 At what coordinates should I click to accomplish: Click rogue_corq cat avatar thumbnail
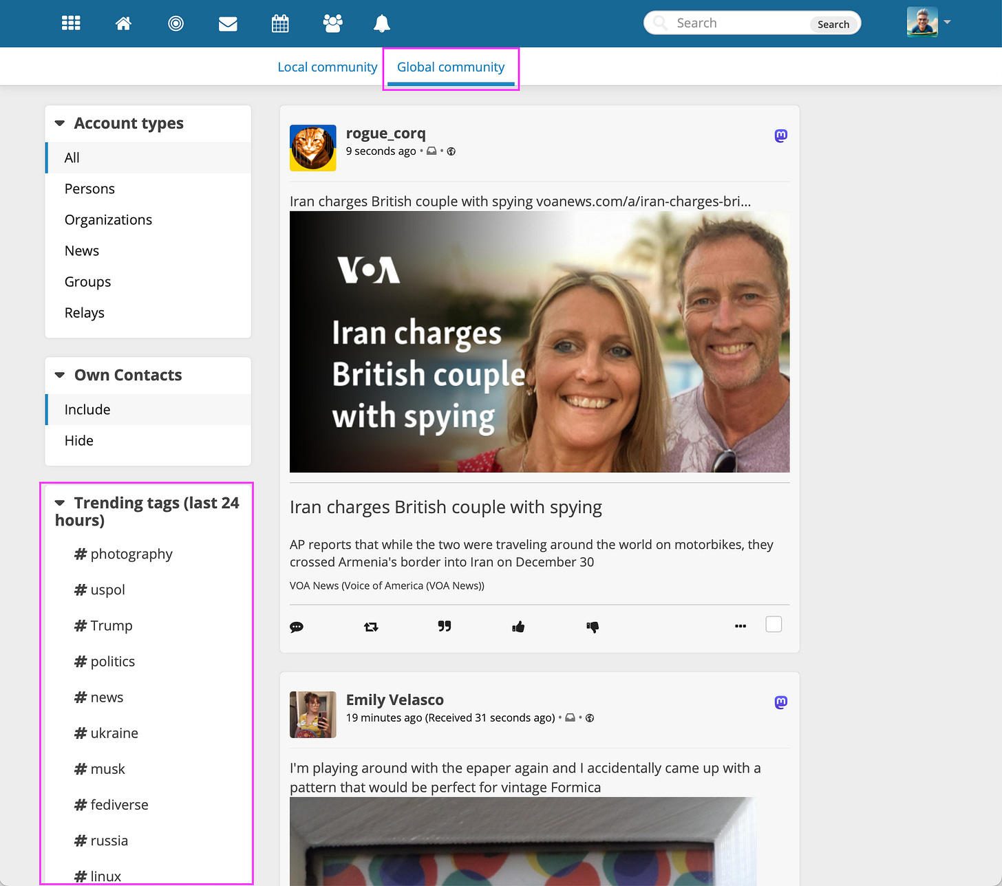coord(313,148)
